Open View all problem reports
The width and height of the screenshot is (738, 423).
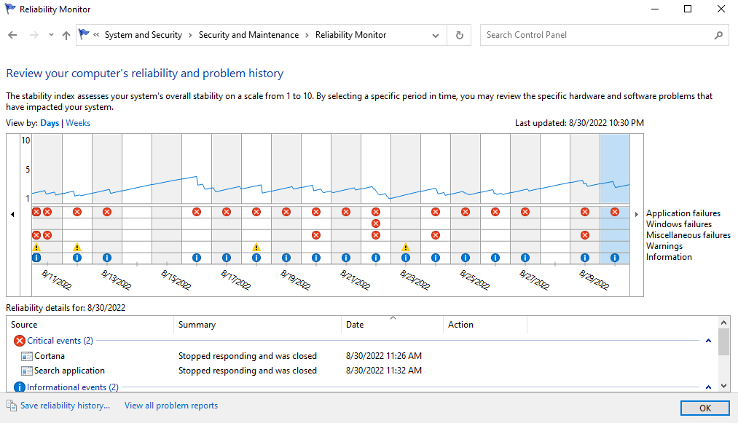coord(171,406)
